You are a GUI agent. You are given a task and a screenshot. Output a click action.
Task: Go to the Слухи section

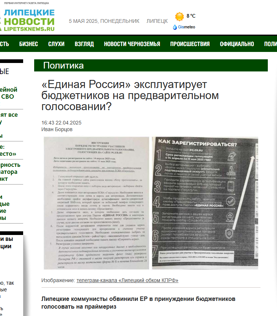pyautogui.click(x=56, y=44)
